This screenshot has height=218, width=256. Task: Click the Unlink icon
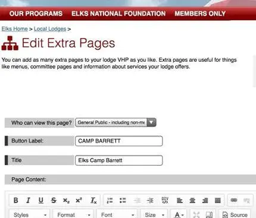tap(246, 200)
